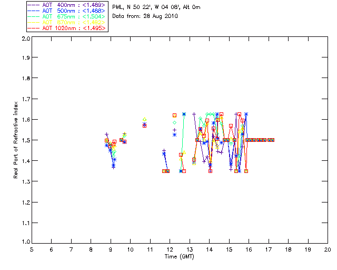337x270 pixels.
Task: Click the 'Data from: 28 Aug 2010' text
Action: 145,16
